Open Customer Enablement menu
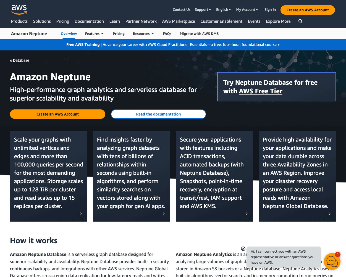 221,21
